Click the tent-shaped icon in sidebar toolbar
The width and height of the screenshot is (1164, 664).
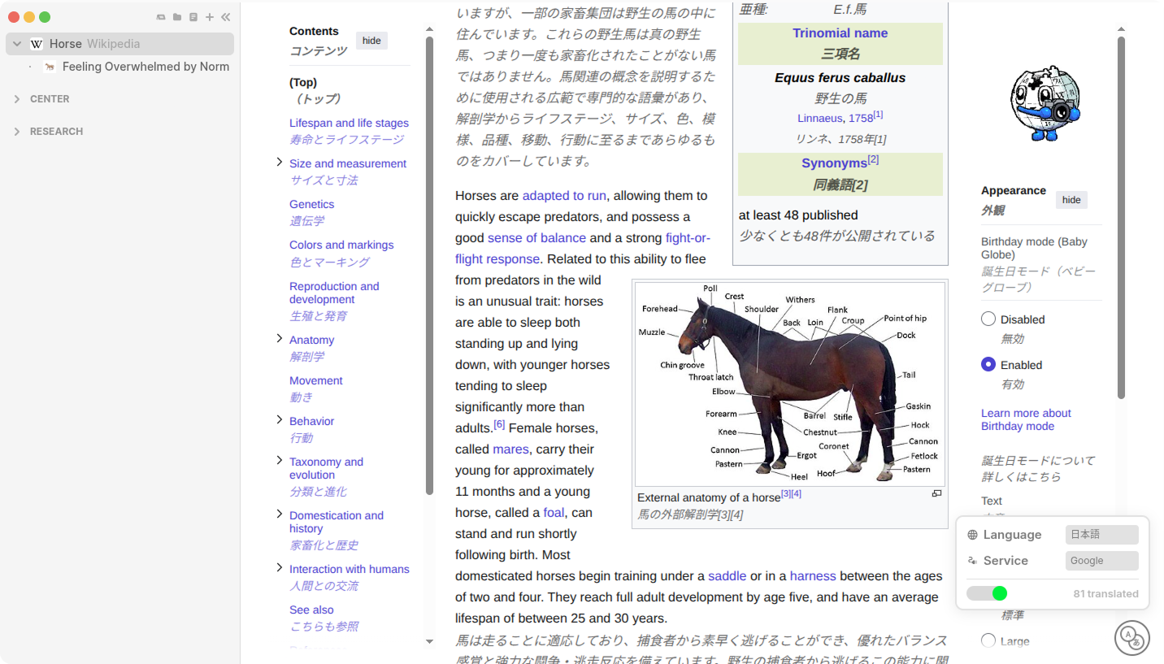(x=161, y=17)
